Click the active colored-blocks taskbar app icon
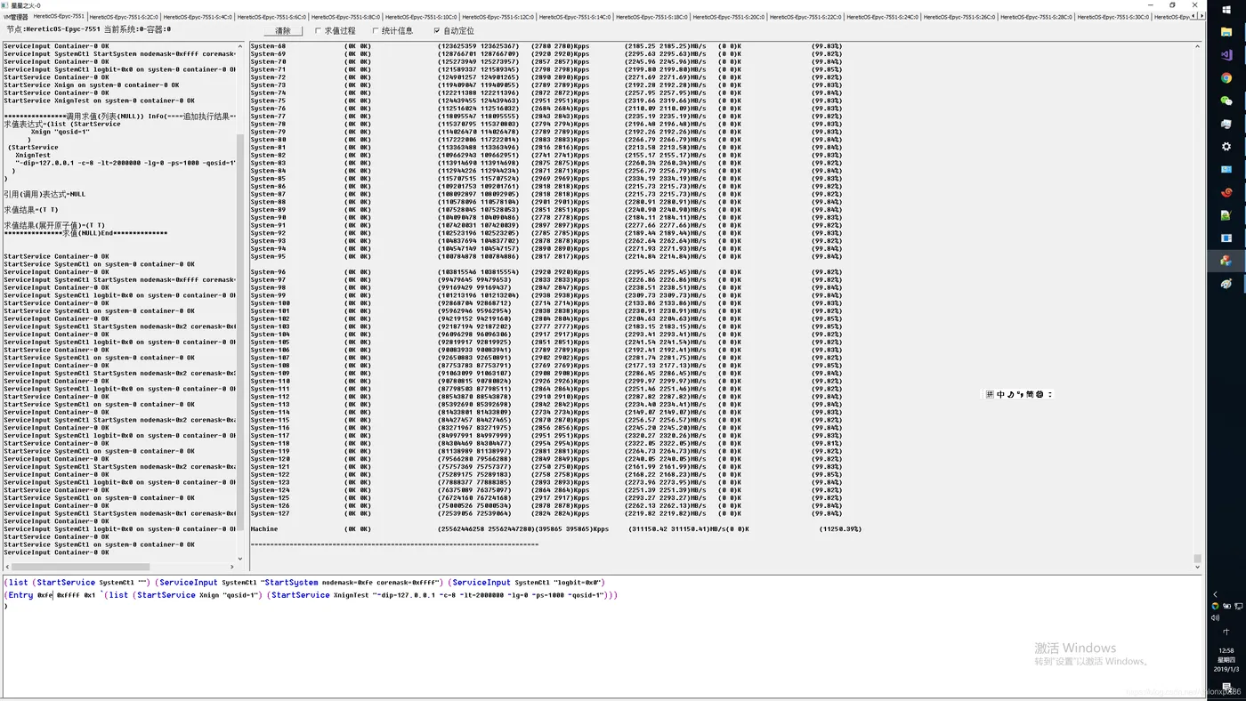The image size is (1246, 701). (1226, 261)
